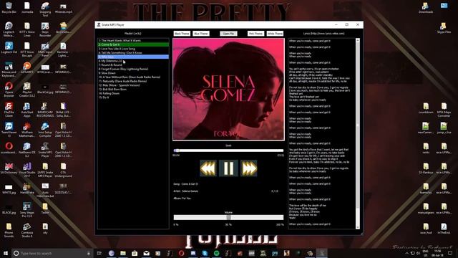The width and height of the screenshot is (458, 258).
Task: Open FileZilla Client desktop shortcut
Action: (9, 110)
